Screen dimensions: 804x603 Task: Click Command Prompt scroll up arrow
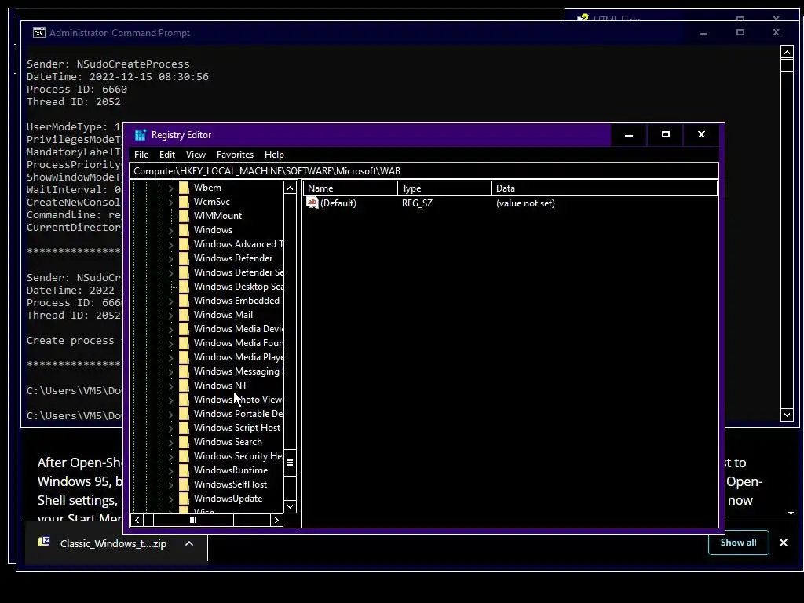pos(787,52)
